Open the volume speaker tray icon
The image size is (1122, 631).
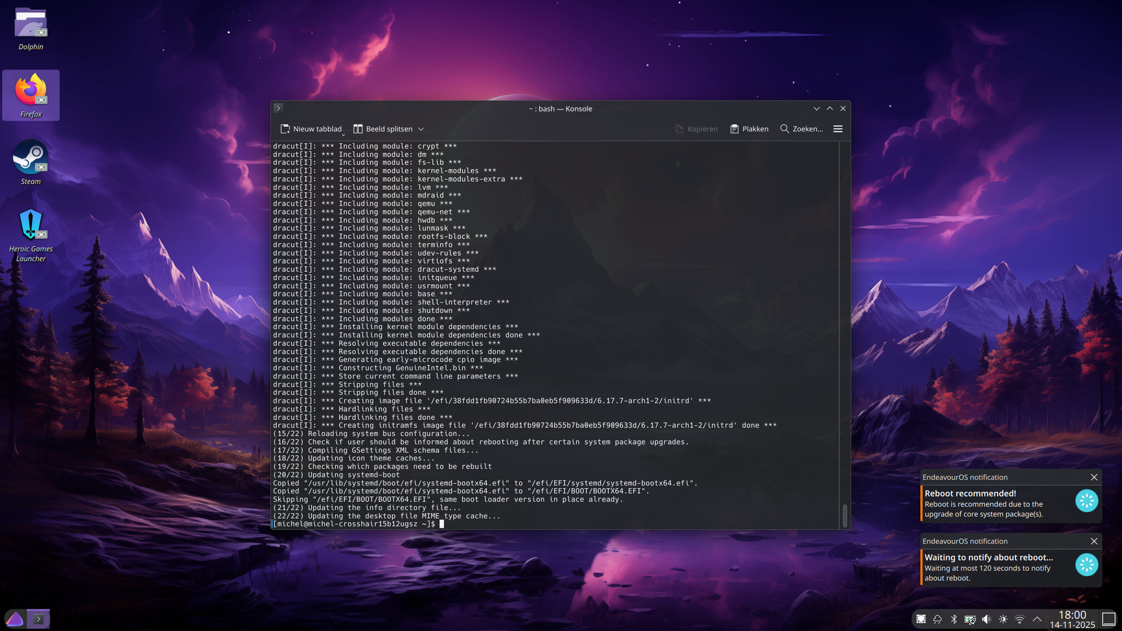pos(986,619)
